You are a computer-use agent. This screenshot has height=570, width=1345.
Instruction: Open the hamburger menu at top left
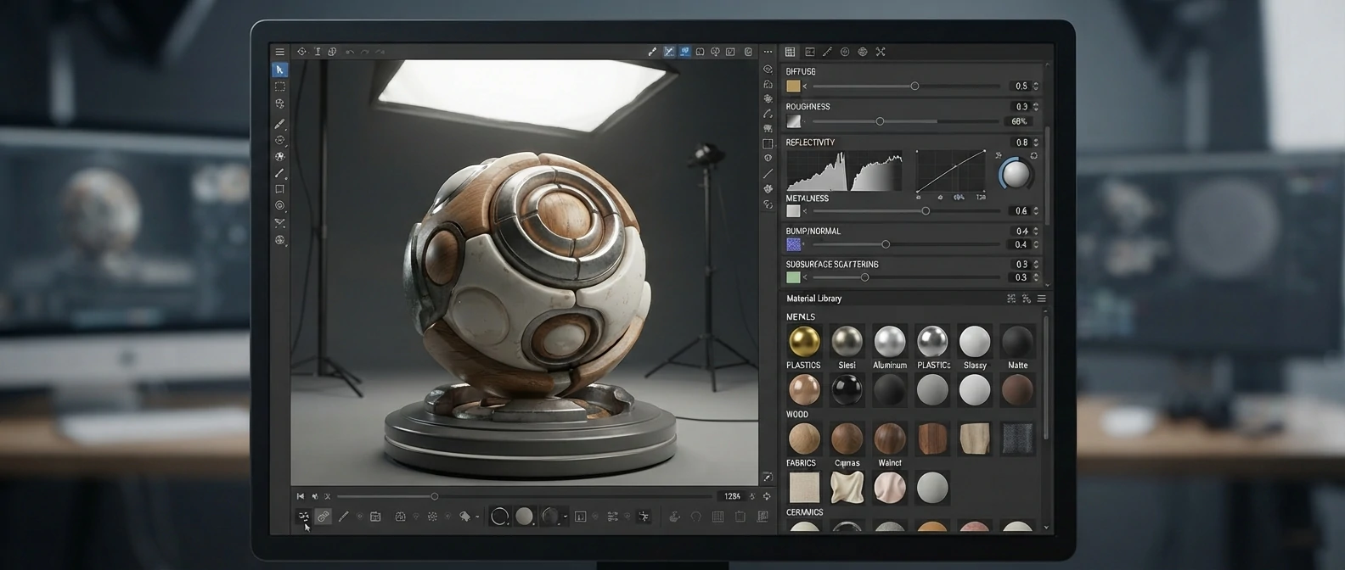click(x=279, y=52)
